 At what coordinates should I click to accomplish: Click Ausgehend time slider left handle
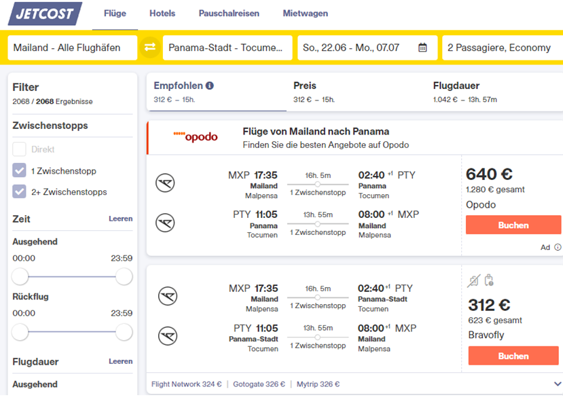pyautogui.click(x=20, y=277)
